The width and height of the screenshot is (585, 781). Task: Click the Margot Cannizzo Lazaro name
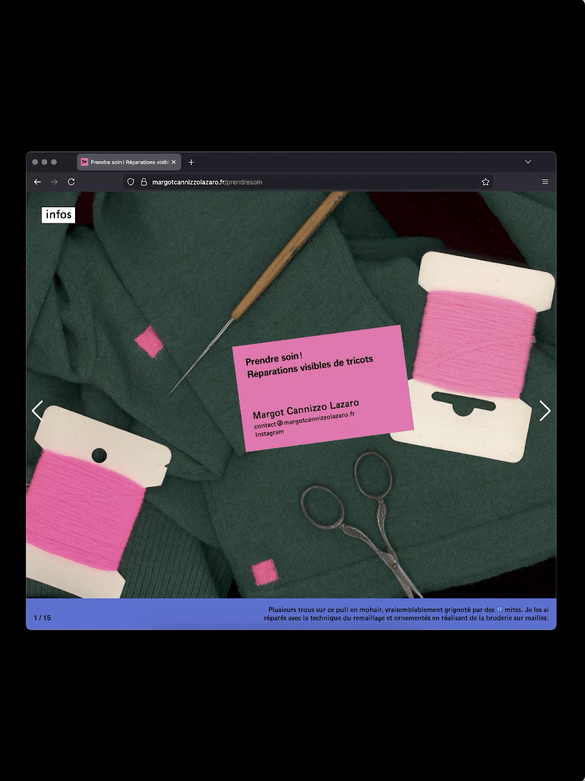pos(305,409)
